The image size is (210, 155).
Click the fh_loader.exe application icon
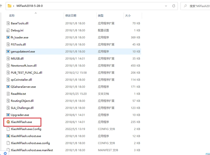8,37
